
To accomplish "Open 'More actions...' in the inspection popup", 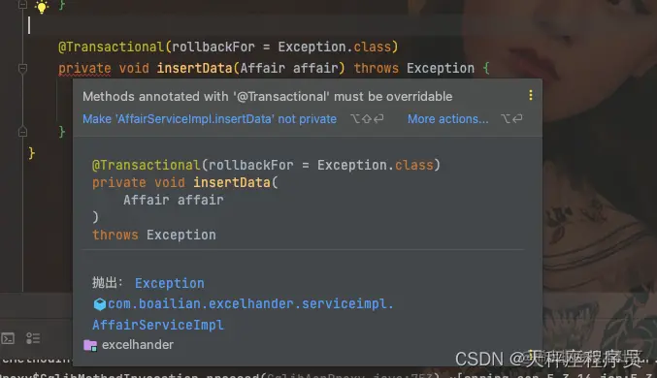I will click(x=448, y=119).
